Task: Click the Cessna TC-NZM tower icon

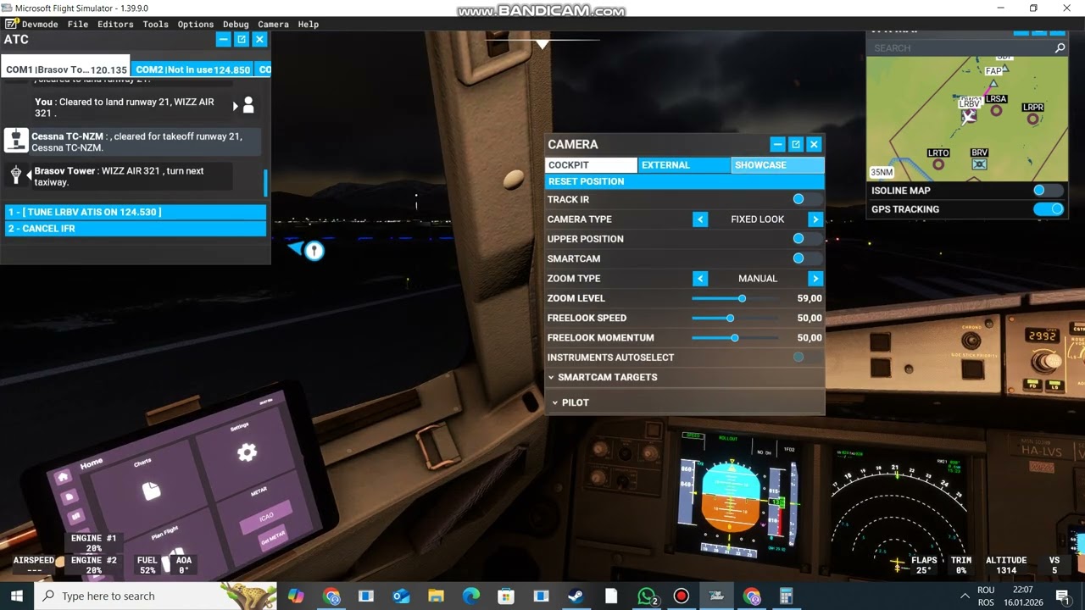Action: click(16, 141)
